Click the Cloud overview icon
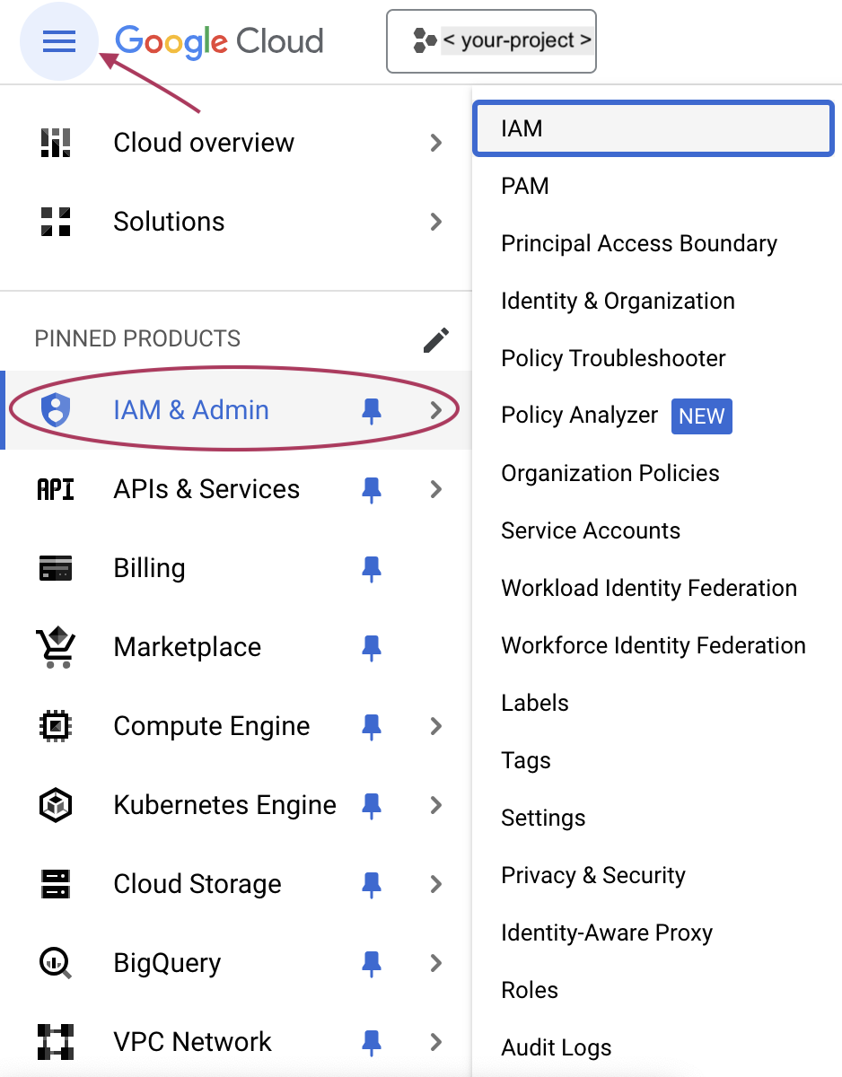842x1077 pixels. tap(56, 143)
